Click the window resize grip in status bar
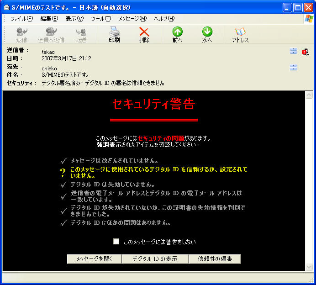 311,280
